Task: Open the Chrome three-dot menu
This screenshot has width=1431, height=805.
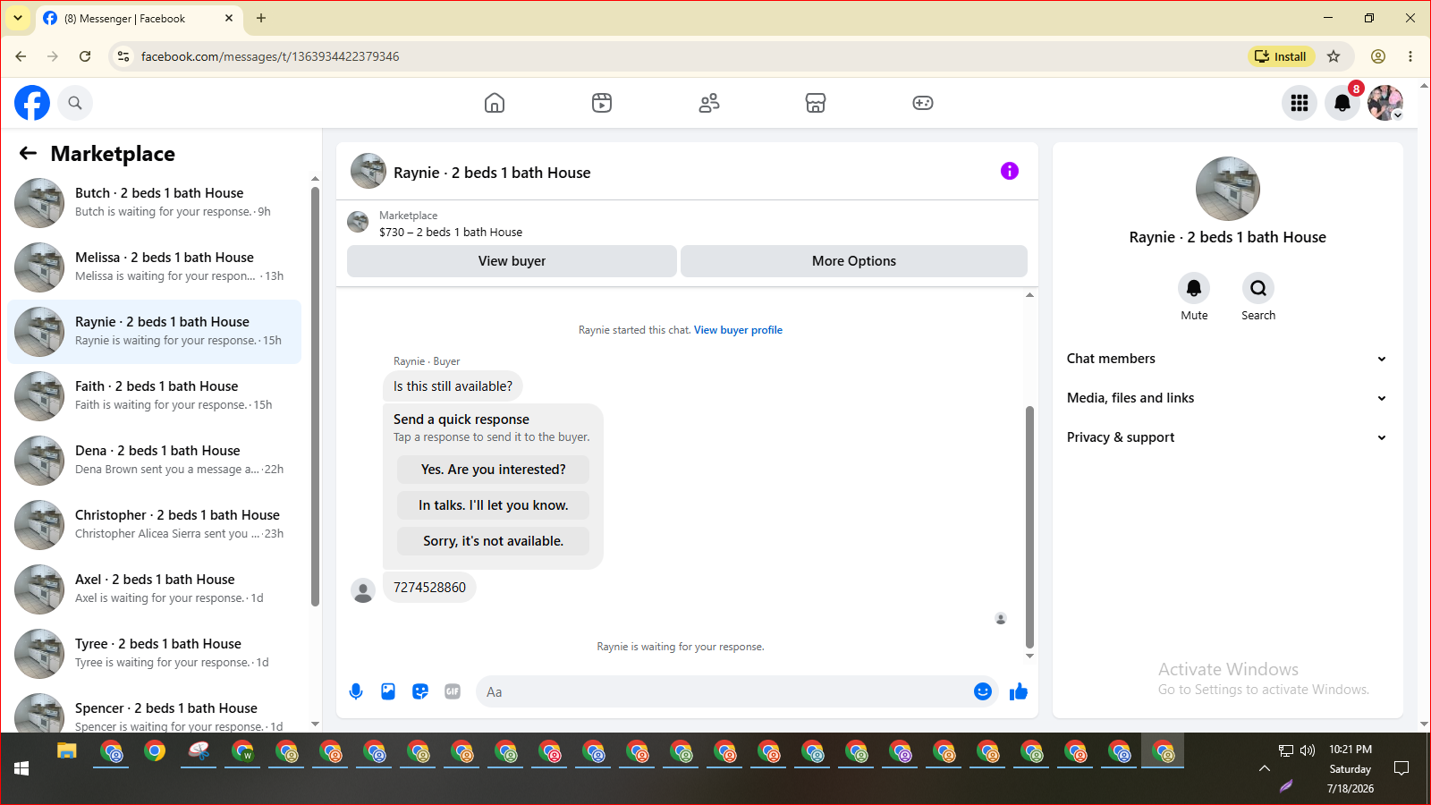Action: pyautogui.click(x=1410, y=56)
